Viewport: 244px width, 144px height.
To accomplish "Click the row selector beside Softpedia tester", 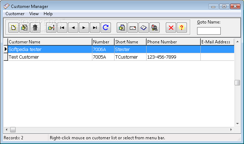I will click(x=5, y=50).
